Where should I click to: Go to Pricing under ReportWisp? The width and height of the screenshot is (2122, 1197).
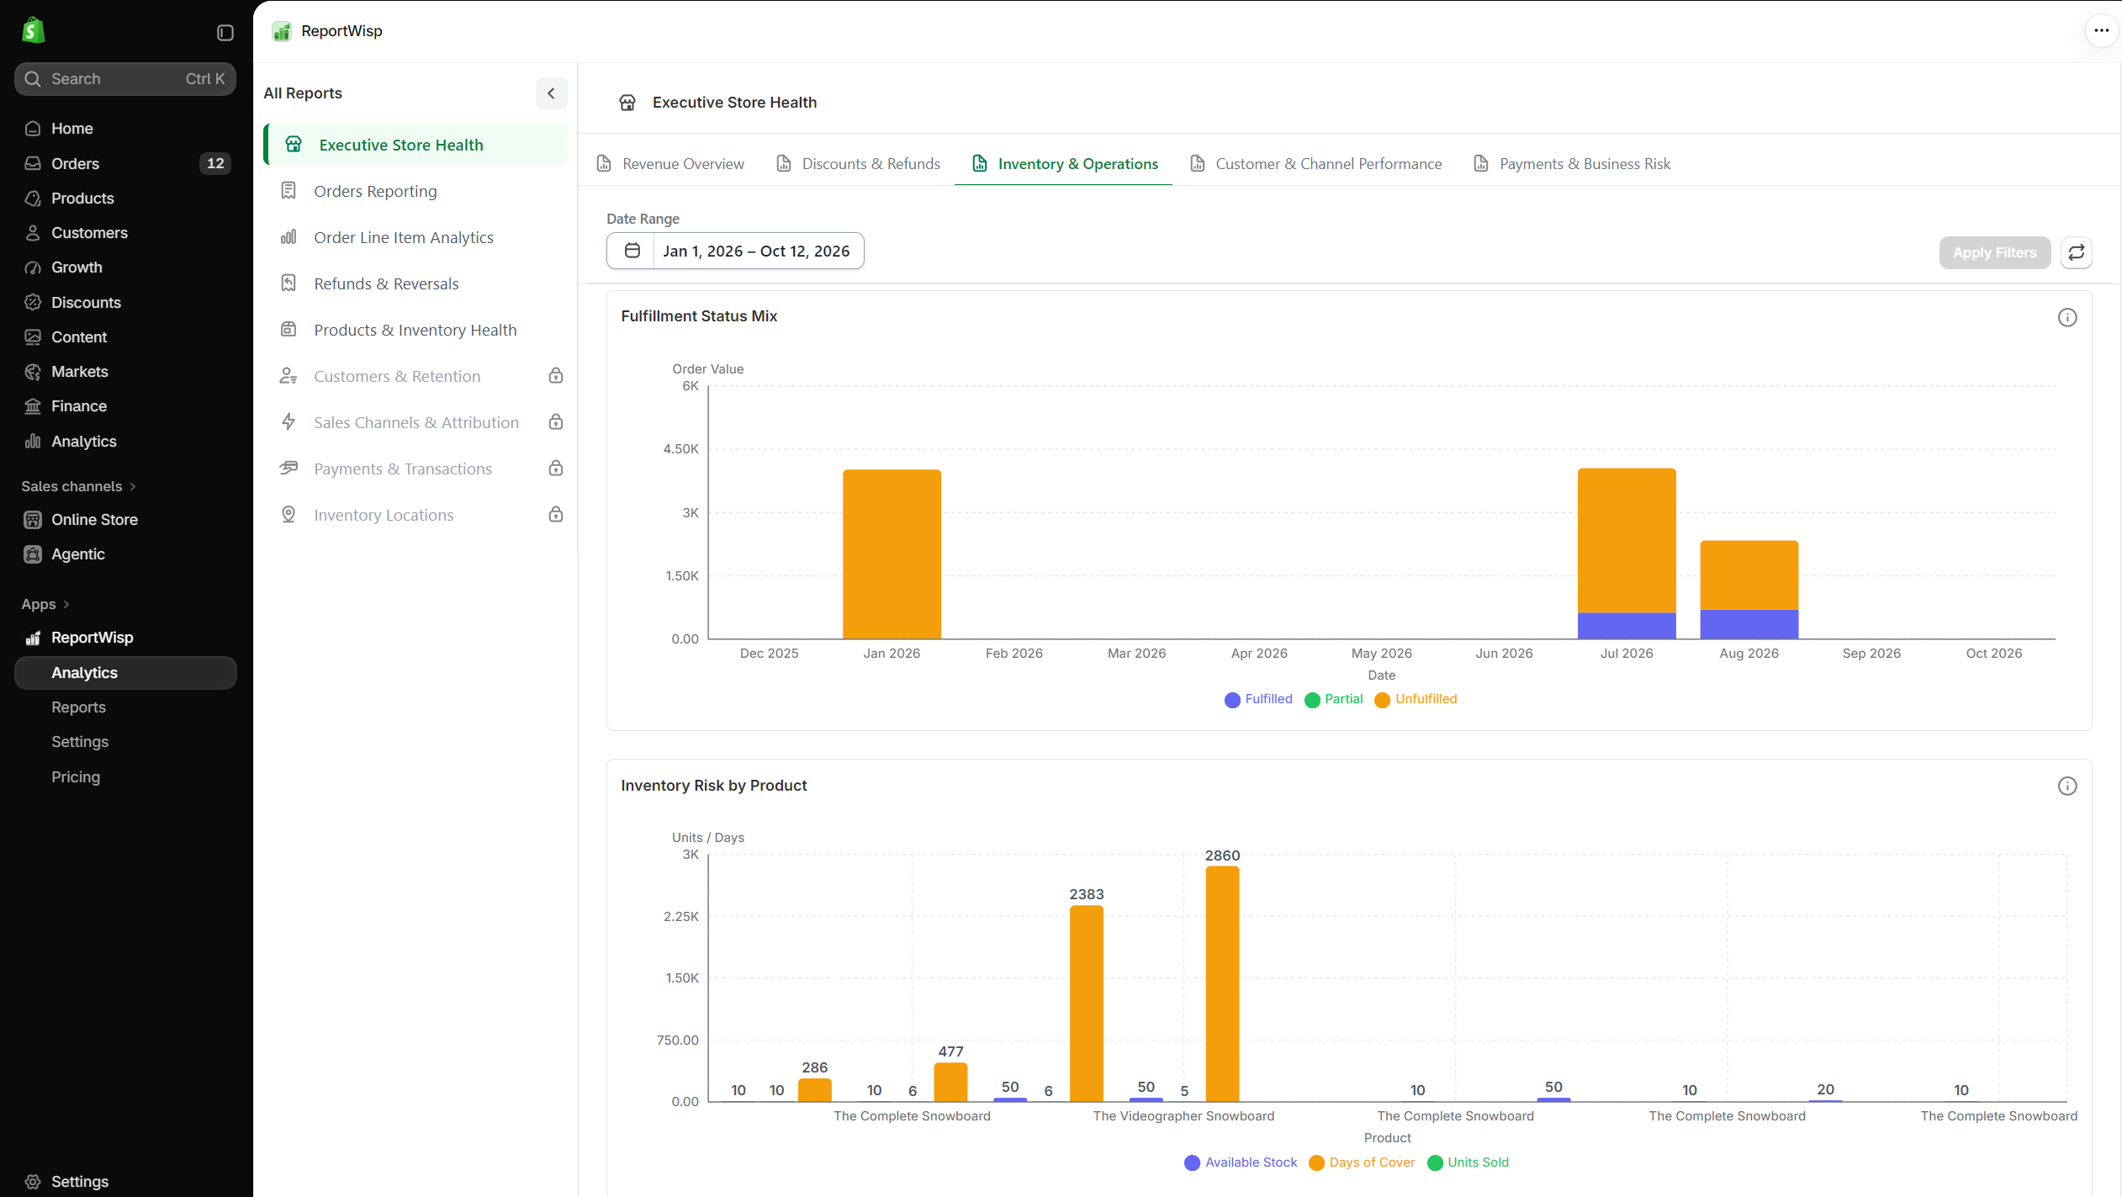76,777
